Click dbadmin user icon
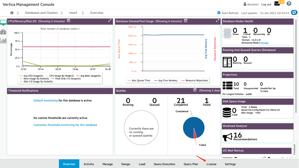Viewport: 299px width, 168px height. click(245, 4)
